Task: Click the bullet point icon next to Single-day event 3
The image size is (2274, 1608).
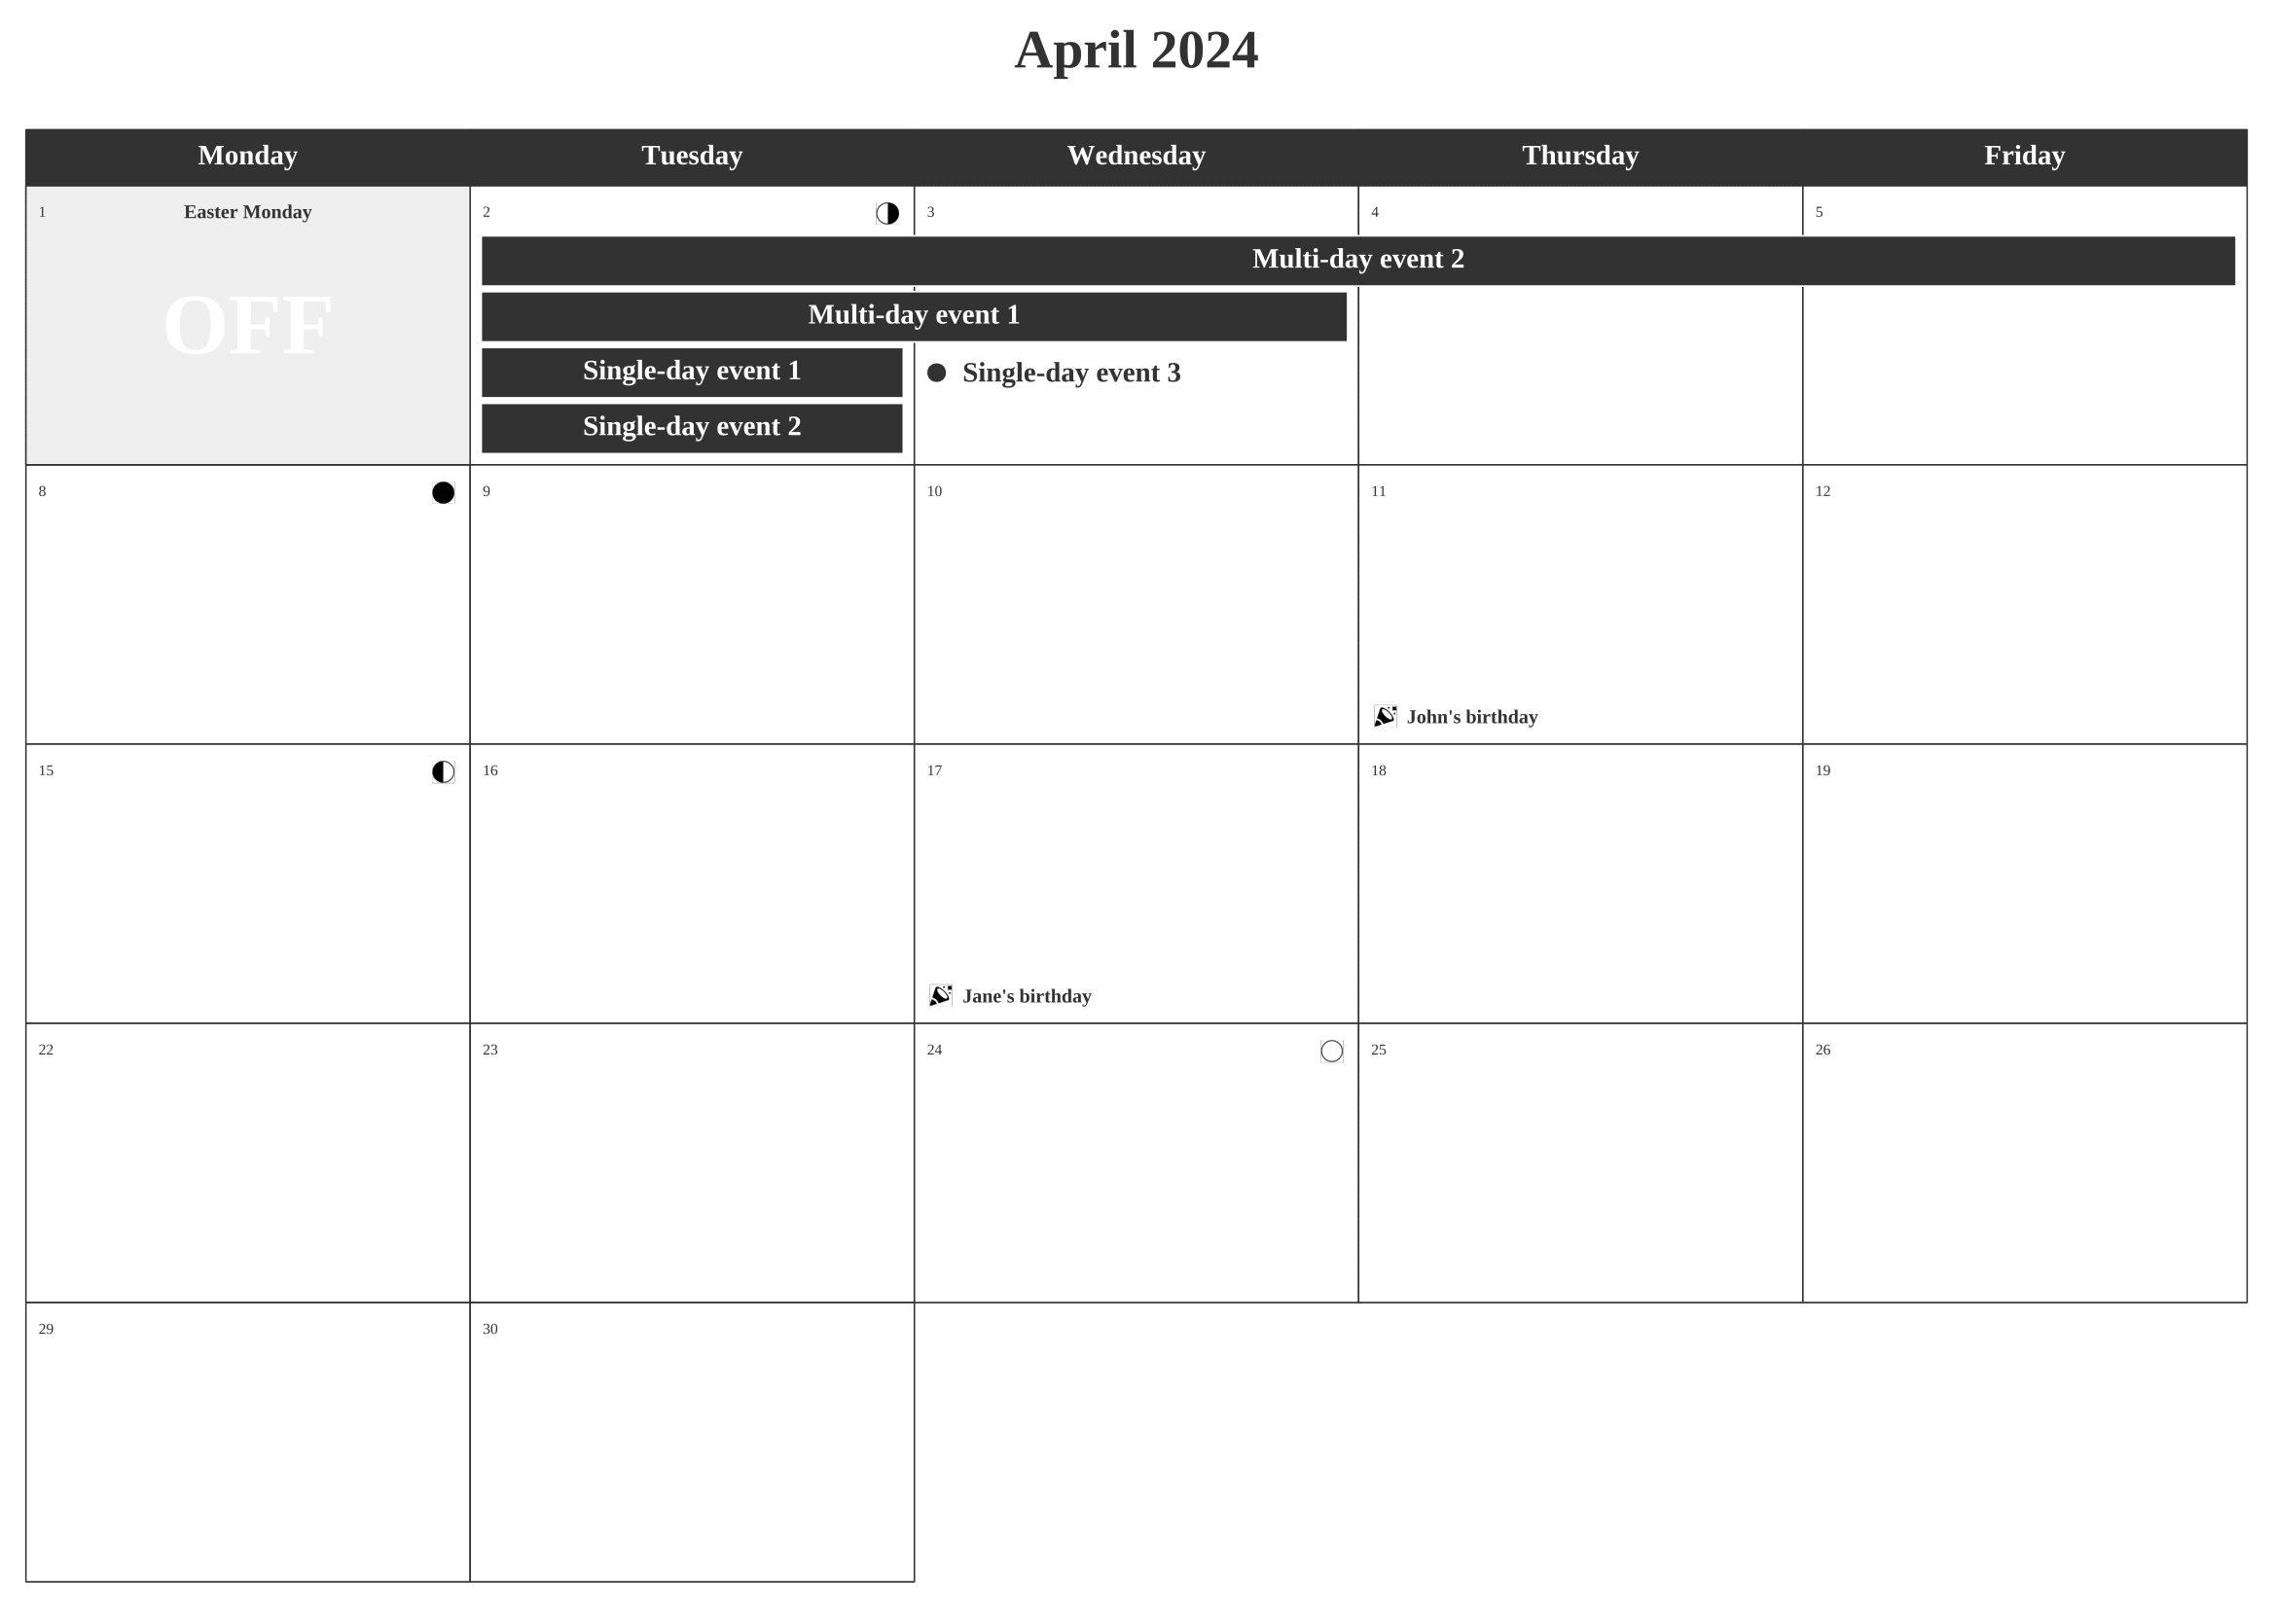Action: (x=943, y=373)
